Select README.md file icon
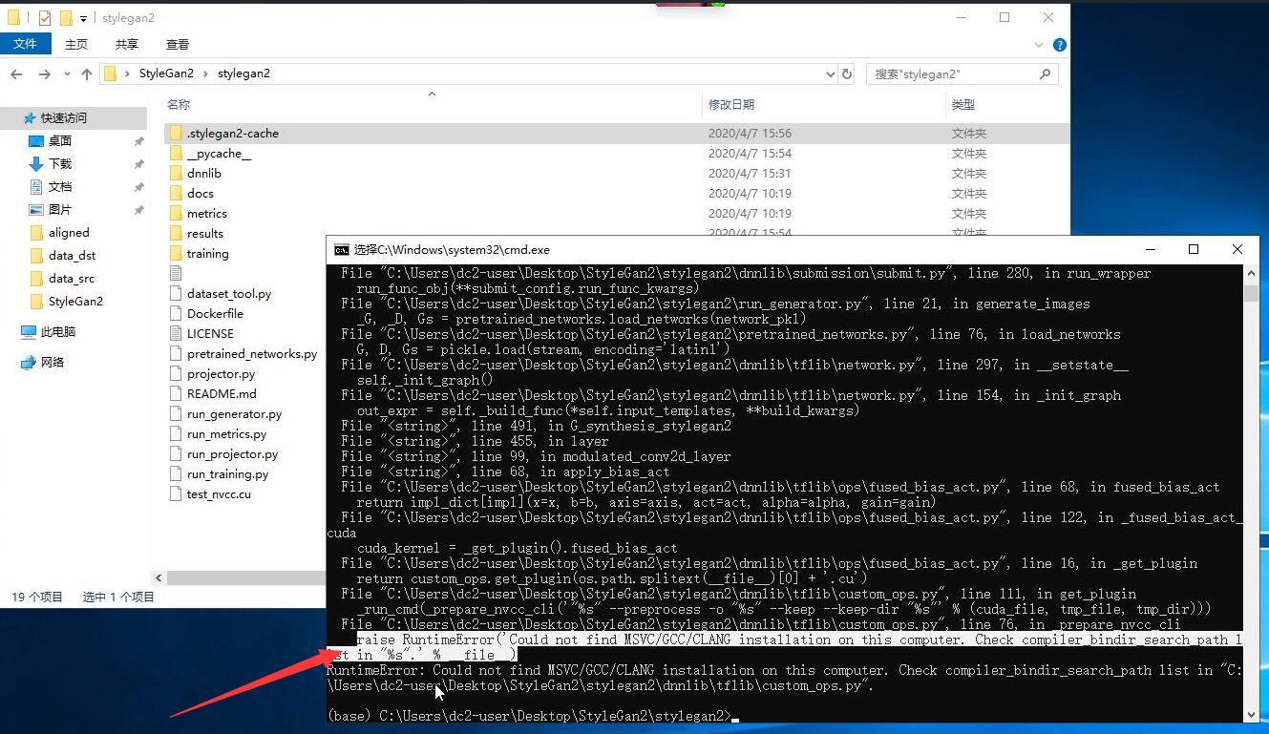1269x734 pixels. 175,394
